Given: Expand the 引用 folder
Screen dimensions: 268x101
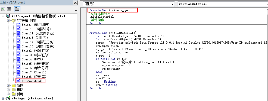Looking at the screenshot, I should click(8, 94).
